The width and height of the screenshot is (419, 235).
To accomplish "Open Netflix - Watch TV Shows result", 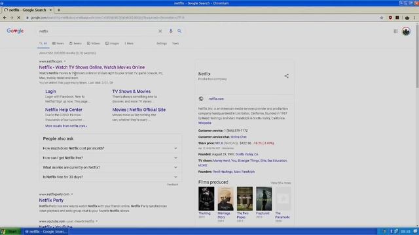I will pos(92,67).
